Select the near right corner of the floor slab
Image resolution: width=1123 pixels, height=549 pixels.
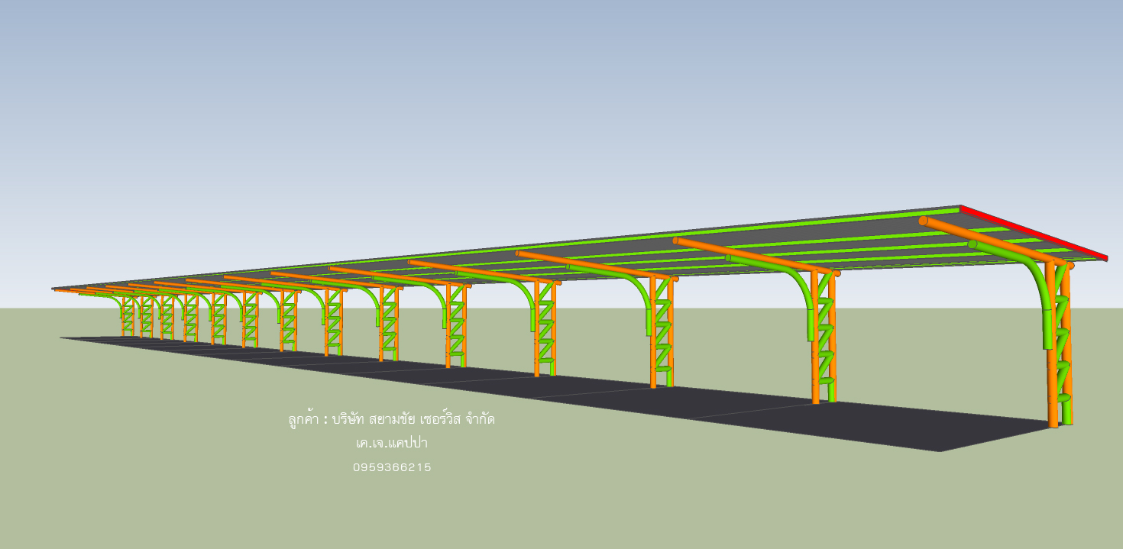pyautogui.click(x=941, y=450)
